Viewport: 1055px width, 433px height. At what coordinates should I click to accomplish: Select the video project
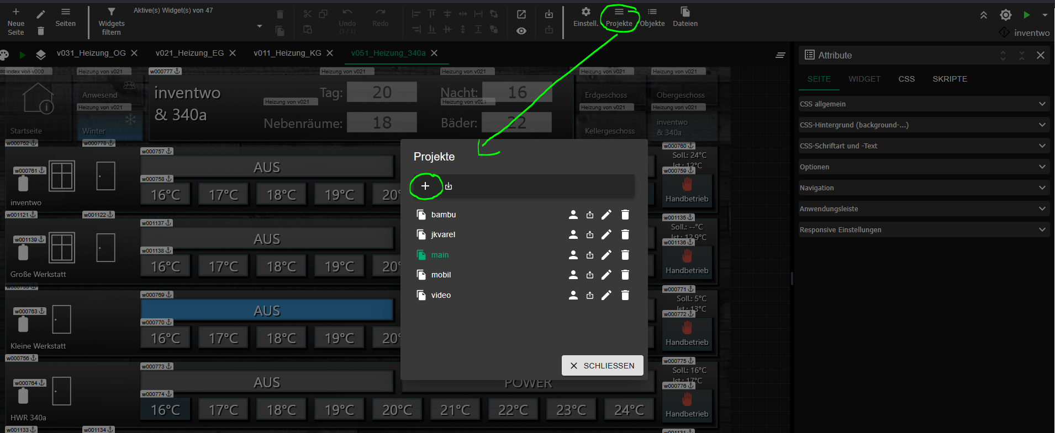click(x=441, y=295)
